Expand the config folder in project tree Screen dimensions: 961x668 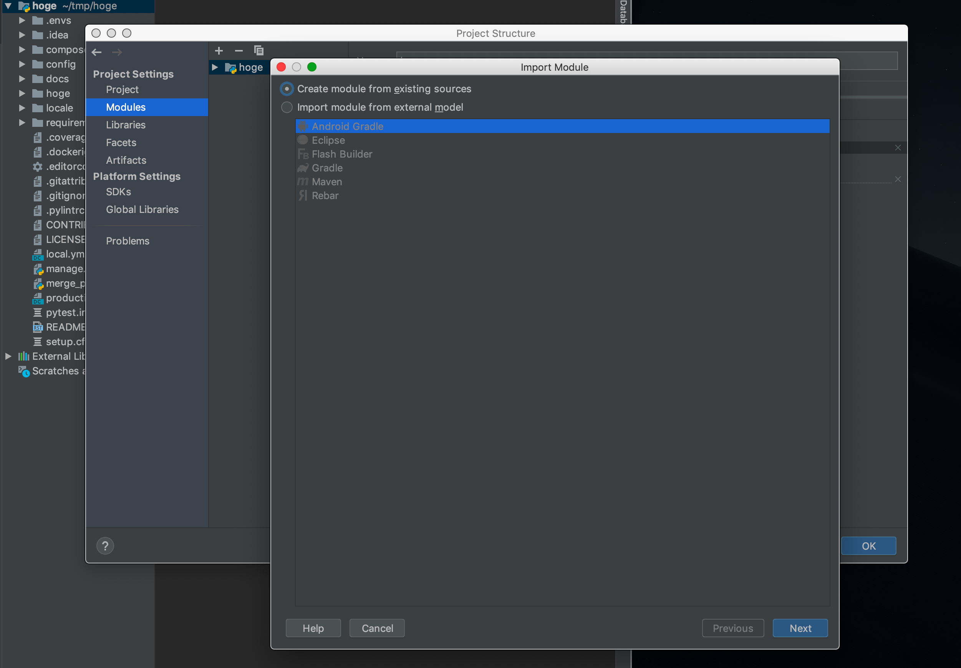22,64
